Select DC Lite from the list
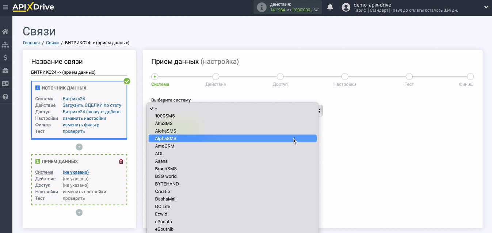492x233 pixels. (x=233, y=206)
